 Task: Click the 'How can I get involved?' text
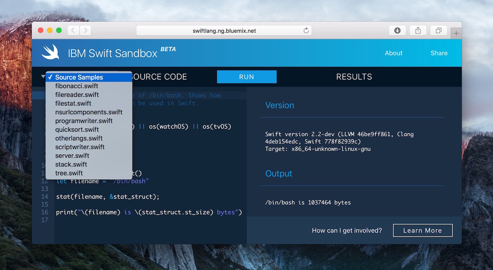click(347, 231)
